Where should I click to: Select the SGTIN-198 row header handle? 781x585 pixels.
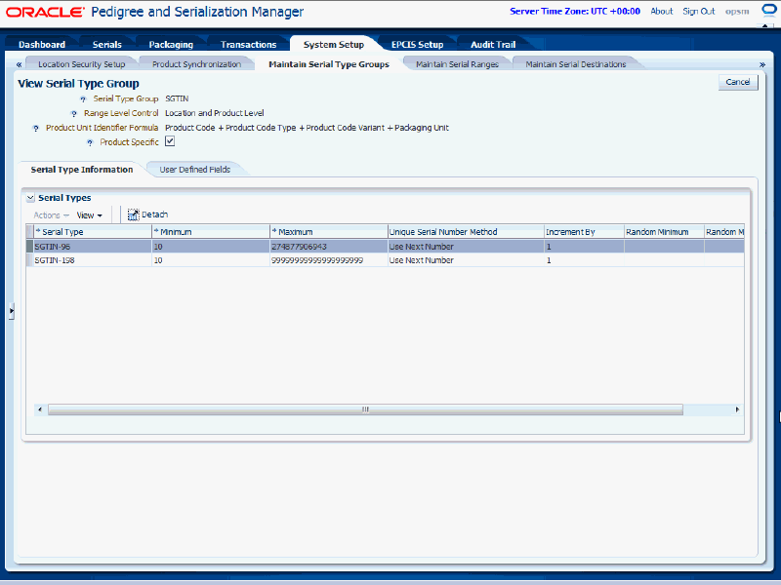pyautogui.click(x=30, y=260)
